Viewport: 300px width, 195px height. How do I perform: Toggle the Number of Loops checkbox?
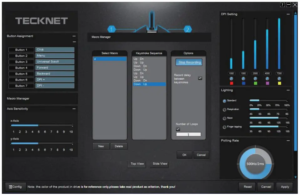pos(178,129)
